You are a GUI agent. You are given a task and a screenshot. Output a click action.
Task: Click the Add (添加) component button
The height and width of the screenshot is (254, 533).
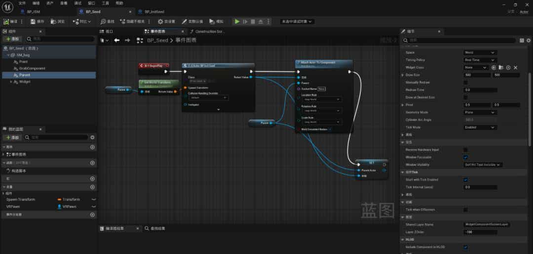[x=13, y=39]
